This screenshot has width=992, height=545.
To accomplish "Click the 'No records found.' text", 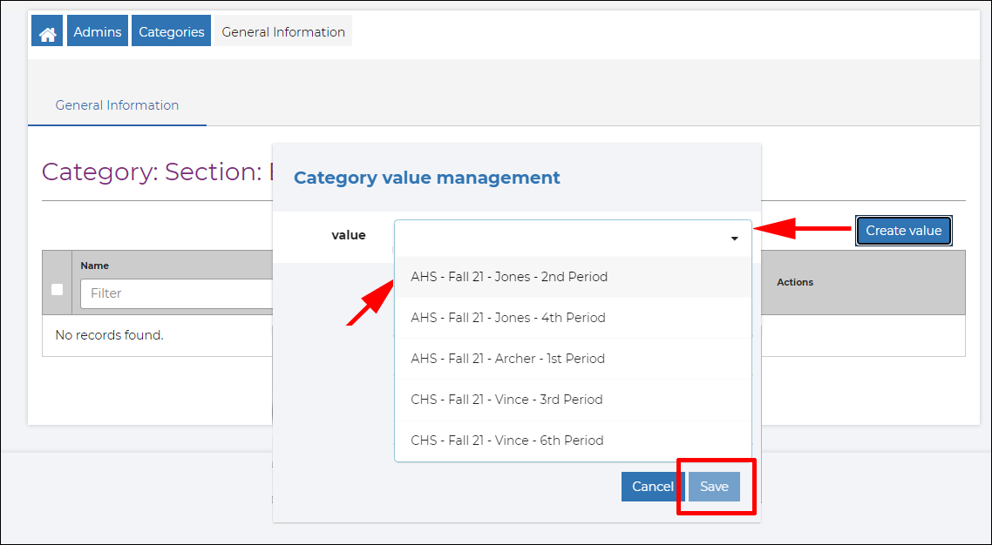I will 110,335.
